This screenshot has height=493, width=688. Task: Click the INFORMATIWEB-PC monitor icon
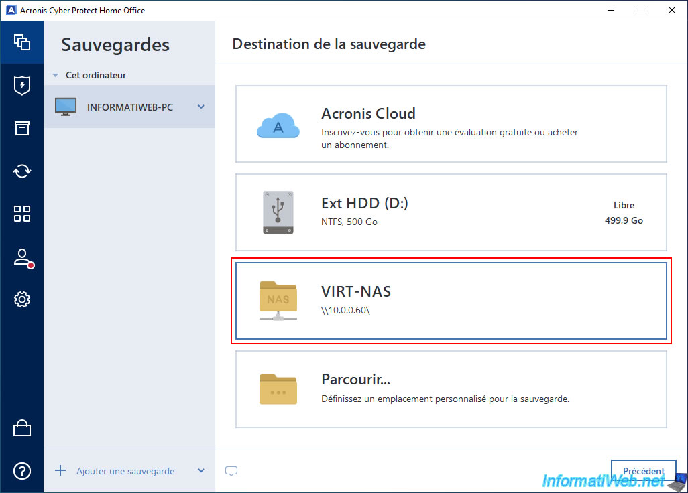pos(66,107)
